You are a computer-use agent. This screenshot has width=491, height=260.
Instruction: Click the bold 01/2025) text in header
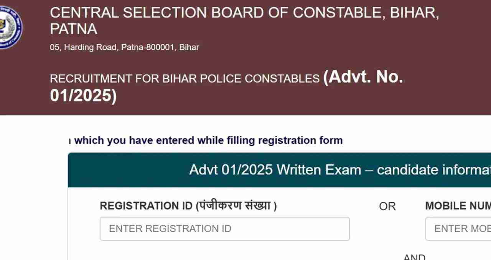click(x=83, y=95)
